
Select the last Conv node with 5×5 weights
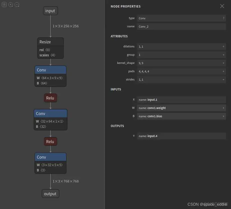(x=50, y=157)
